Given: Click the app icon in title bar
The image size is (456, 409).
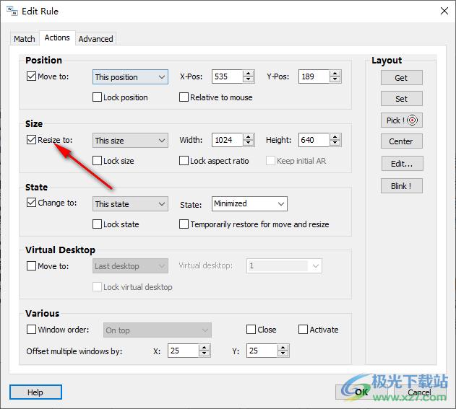Looking at the screenshot, I should (x=12, y=11).
